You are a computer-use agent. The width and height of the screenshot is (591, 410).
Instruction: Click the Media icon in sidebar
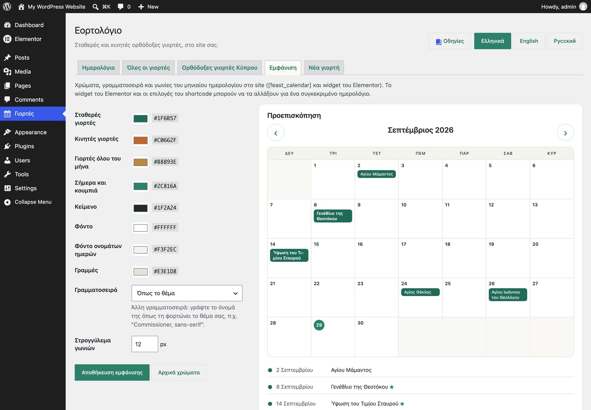[x=7, y=72]
